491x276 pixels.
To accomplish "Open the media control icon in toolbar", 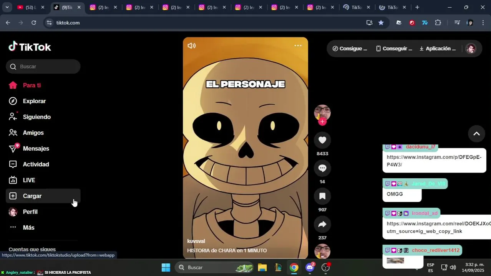I will (x=457, y=23).
